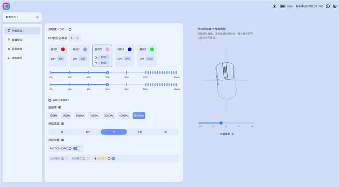This screenshot has width=339, height=187.
Task: Click the mouse outline illustration
Action: [x=226, y=81]
